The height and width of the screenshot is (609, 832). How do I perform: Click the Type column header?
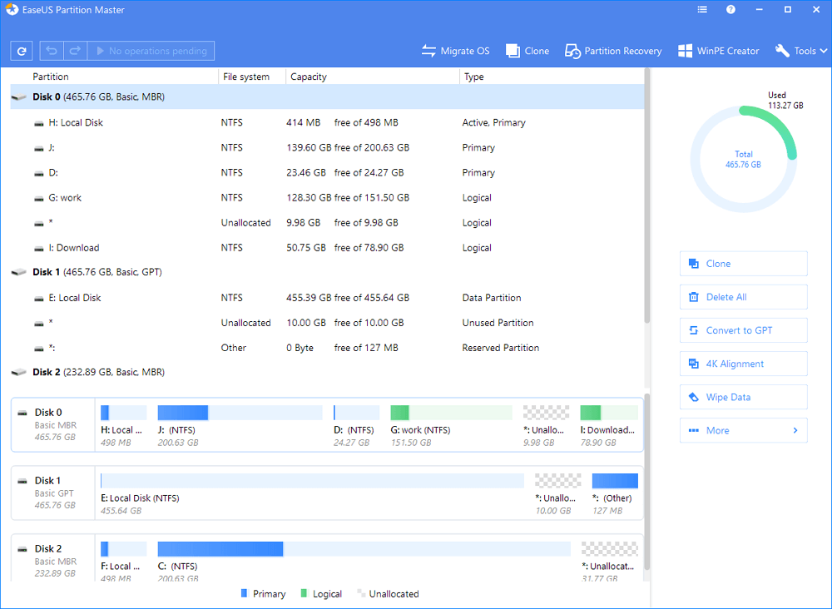(552, 77)
